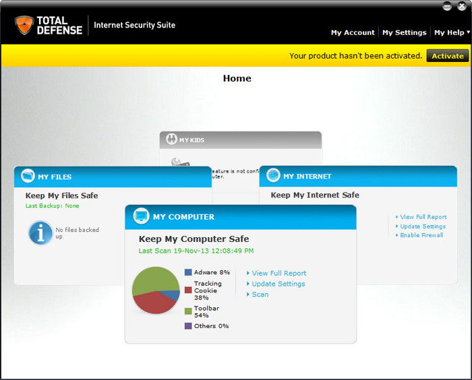Image resolution: width=472 pixels, height=380 pixels.
Task: Click the My Files folder icon
Action: pos(28,176)
